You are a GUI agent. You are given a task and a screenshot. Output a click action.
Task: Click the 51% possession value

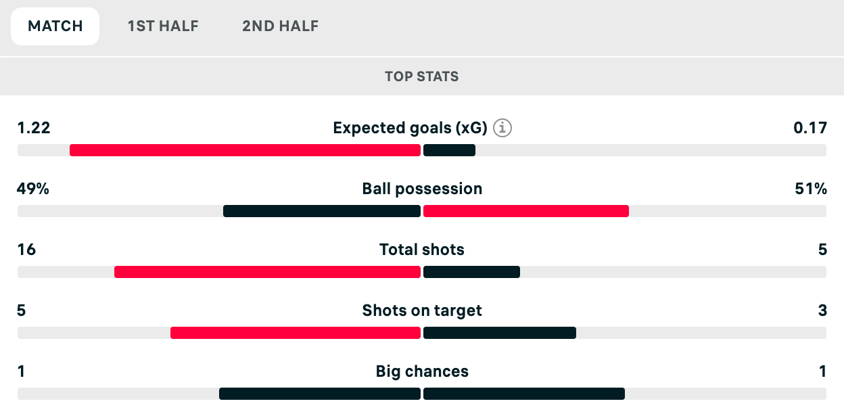click(x=811, y=189)
